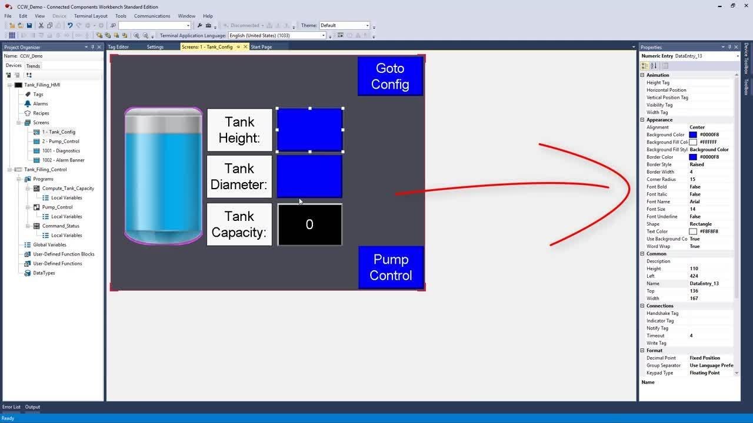
Task: Collapse the Animation property section
Action: point(642,75)
